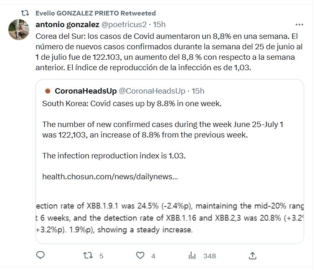This screenshot has width=315, height=270.
Task: Click antonio gonzalez profile avatar
Action: tap(19, 29)
